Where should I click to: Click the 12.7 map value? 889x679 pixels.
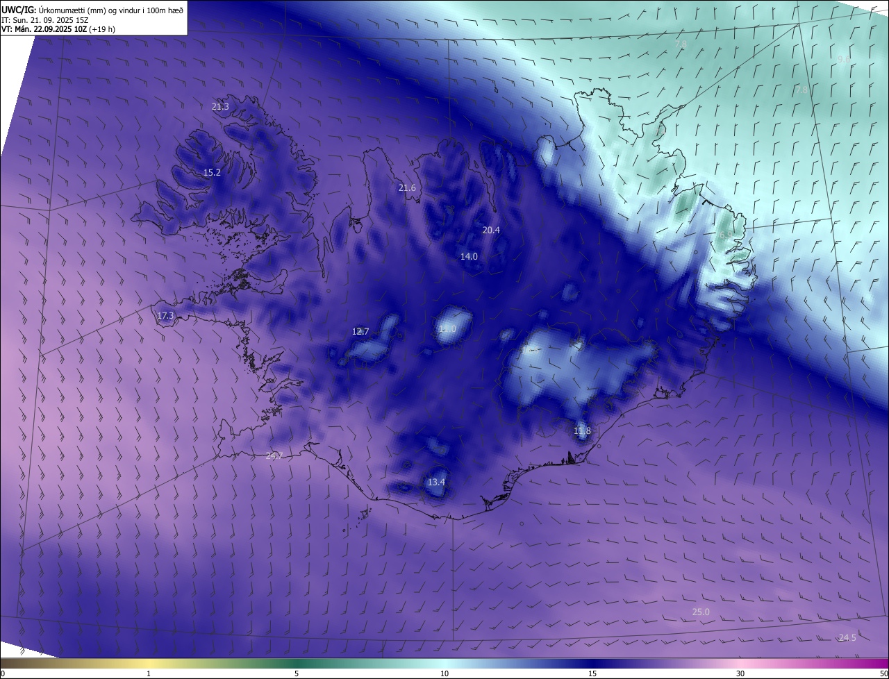coord(360,331)
